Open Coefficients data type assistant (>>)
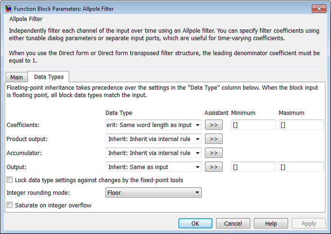The width and height of the screenshot is (331, 234). coord(213,125)
